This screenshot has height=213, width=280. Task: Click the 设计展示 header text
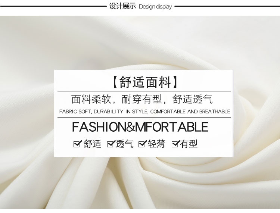click(122, 6)
